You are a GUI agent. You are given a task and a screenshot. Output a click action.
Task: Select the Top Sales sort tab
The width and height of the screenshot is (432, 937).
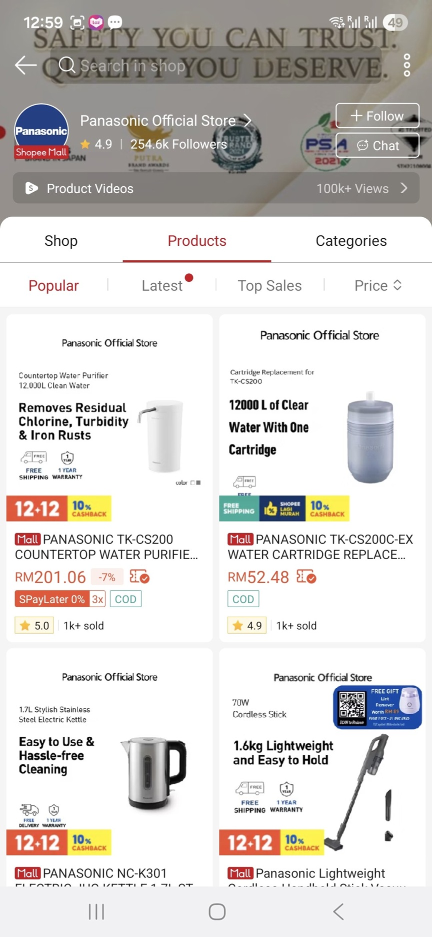(x=269, y=285)
